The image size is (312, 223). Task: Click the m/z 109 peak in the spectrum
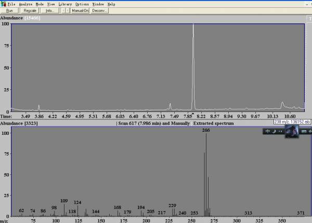64,210
